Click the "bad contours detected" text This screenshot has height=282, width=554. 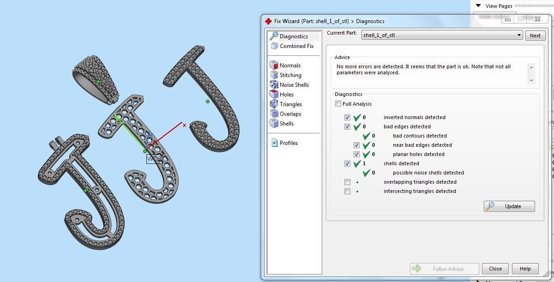(x=420, y=136)
